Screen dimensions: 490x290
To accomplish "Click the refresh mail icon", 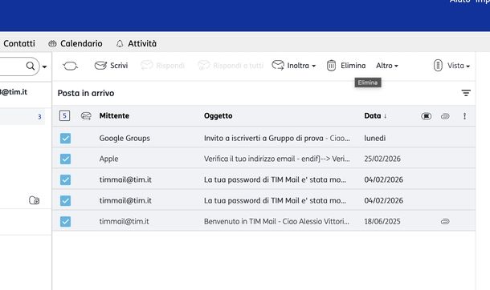I will pos(70,66).
